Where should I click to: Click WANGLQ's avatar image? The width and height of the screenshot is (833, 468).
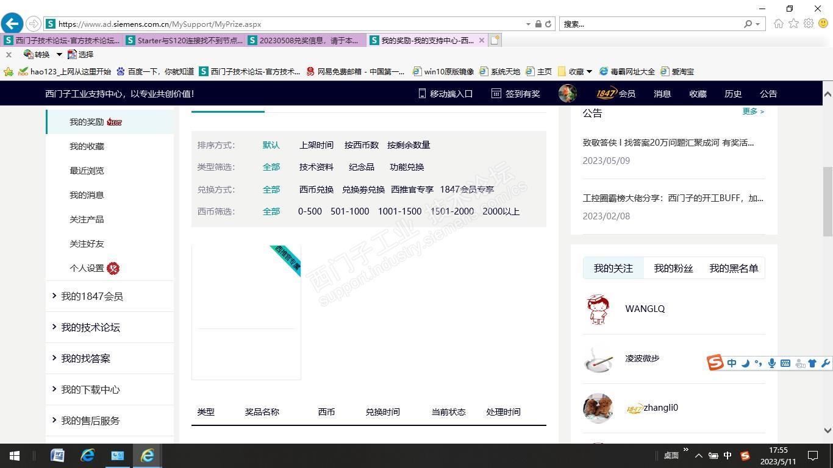598,309
